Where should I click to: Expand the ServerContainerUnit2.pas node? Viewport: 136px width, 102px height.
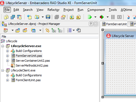7,61
